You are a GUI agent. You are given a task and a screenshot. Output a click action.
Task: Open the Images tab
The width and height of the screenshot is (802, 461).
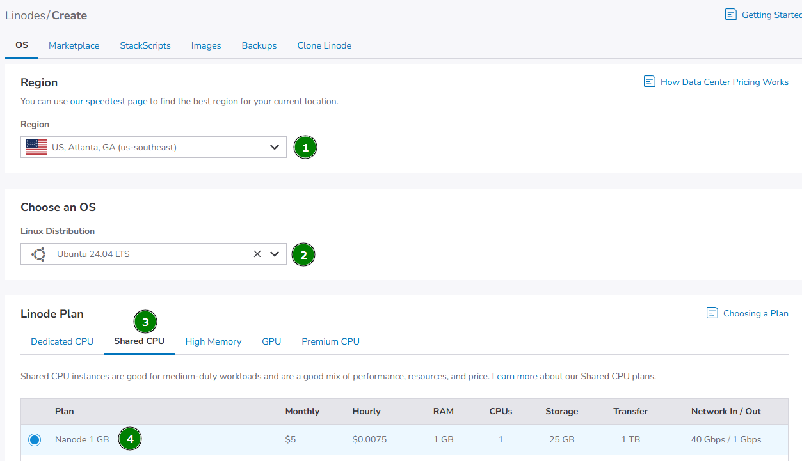(x=205, y=45)
